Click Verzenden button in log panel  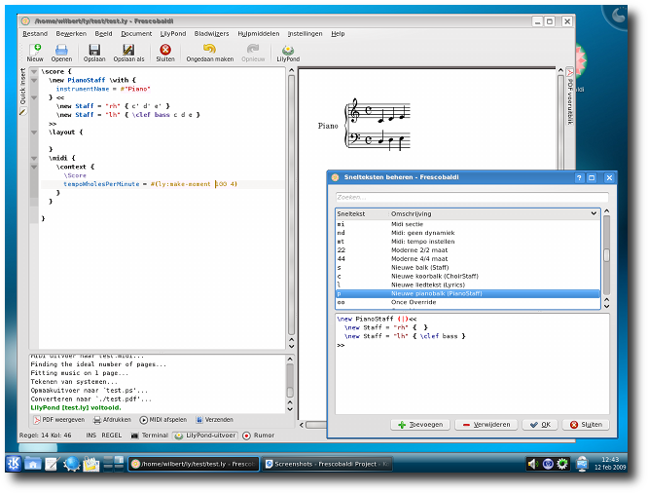pyautogui.click(x=214, y=420)
